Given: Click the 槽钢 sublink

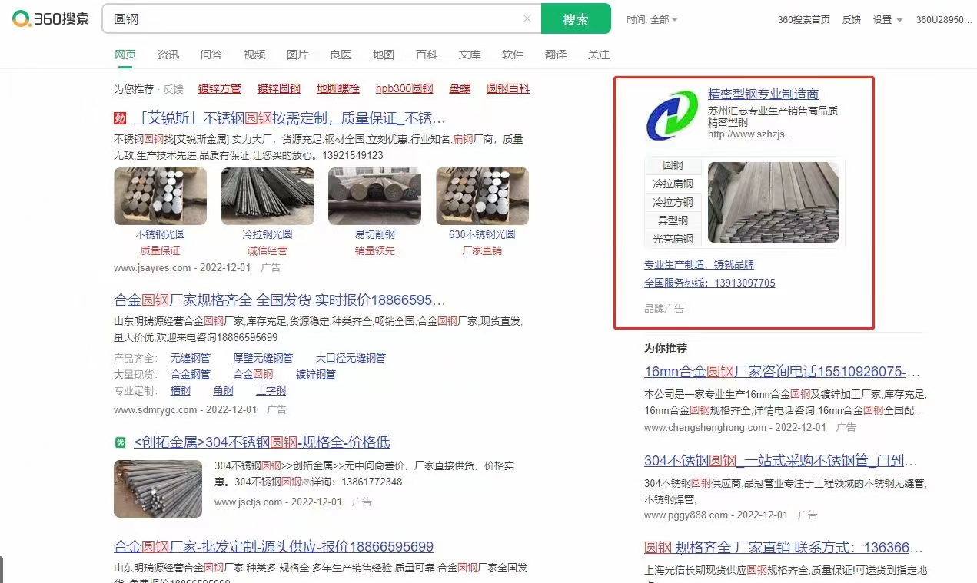Looking at the screenshot, I should pos(181,390).
